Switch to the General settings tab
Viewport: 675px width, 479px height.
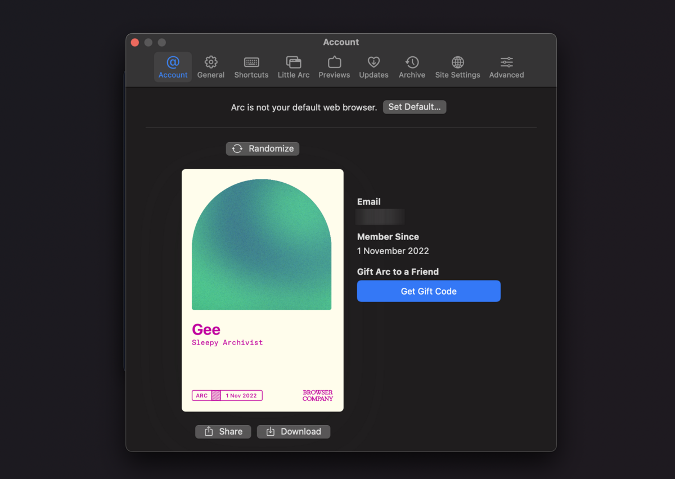coord(211,67)
